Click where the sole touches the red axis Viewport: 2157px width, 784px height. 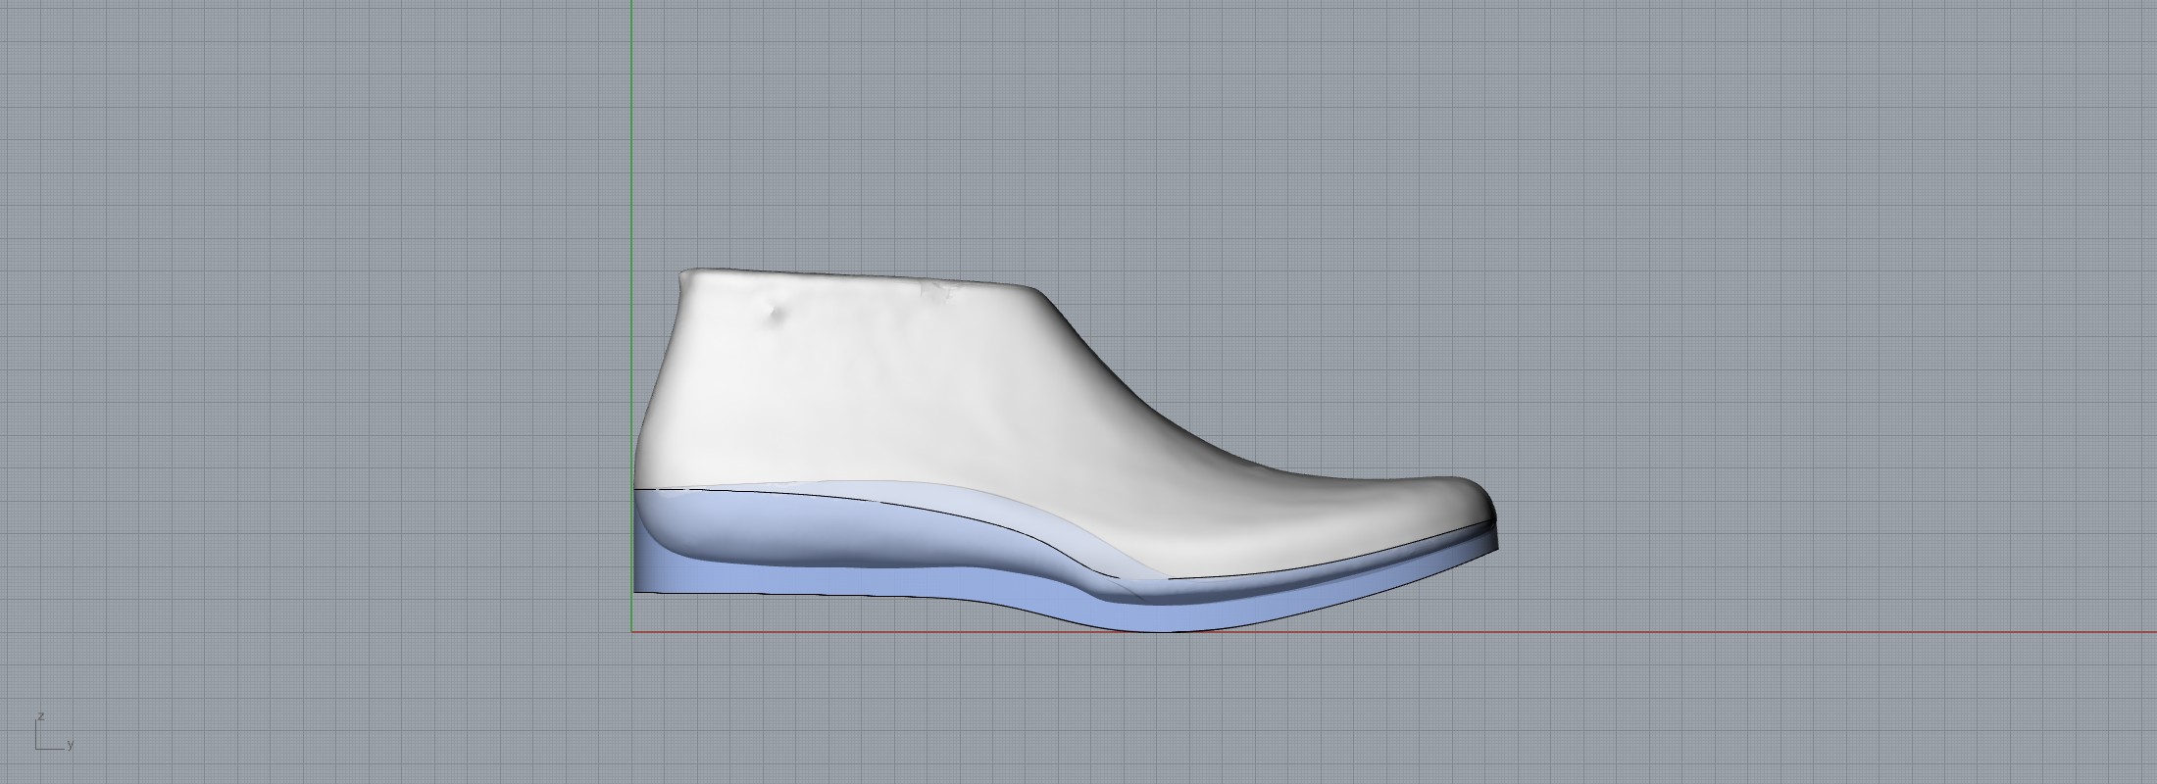tap(1167, 630)
